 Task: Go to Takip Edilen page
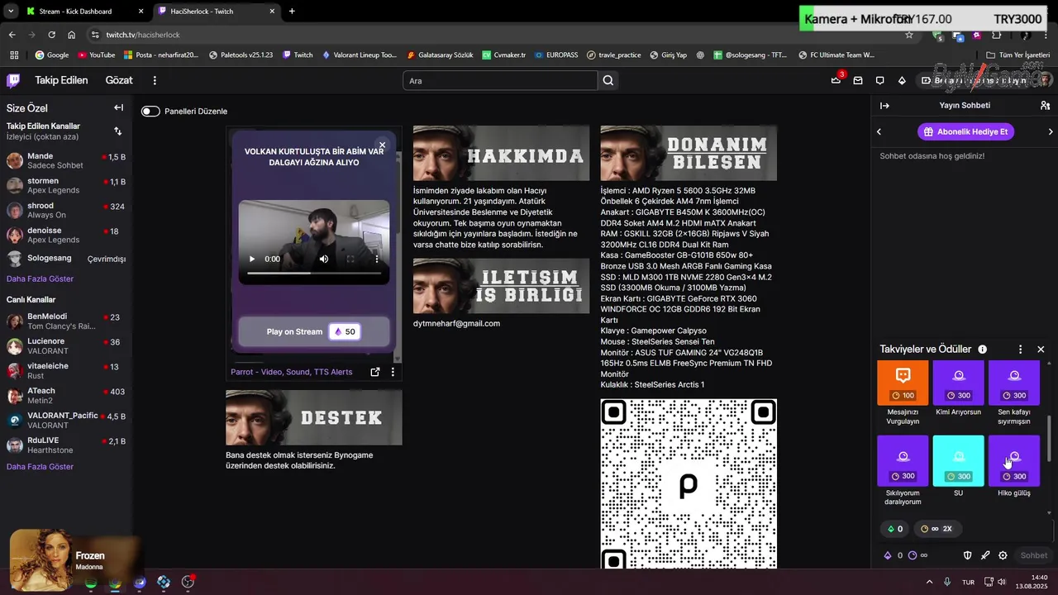61,80
